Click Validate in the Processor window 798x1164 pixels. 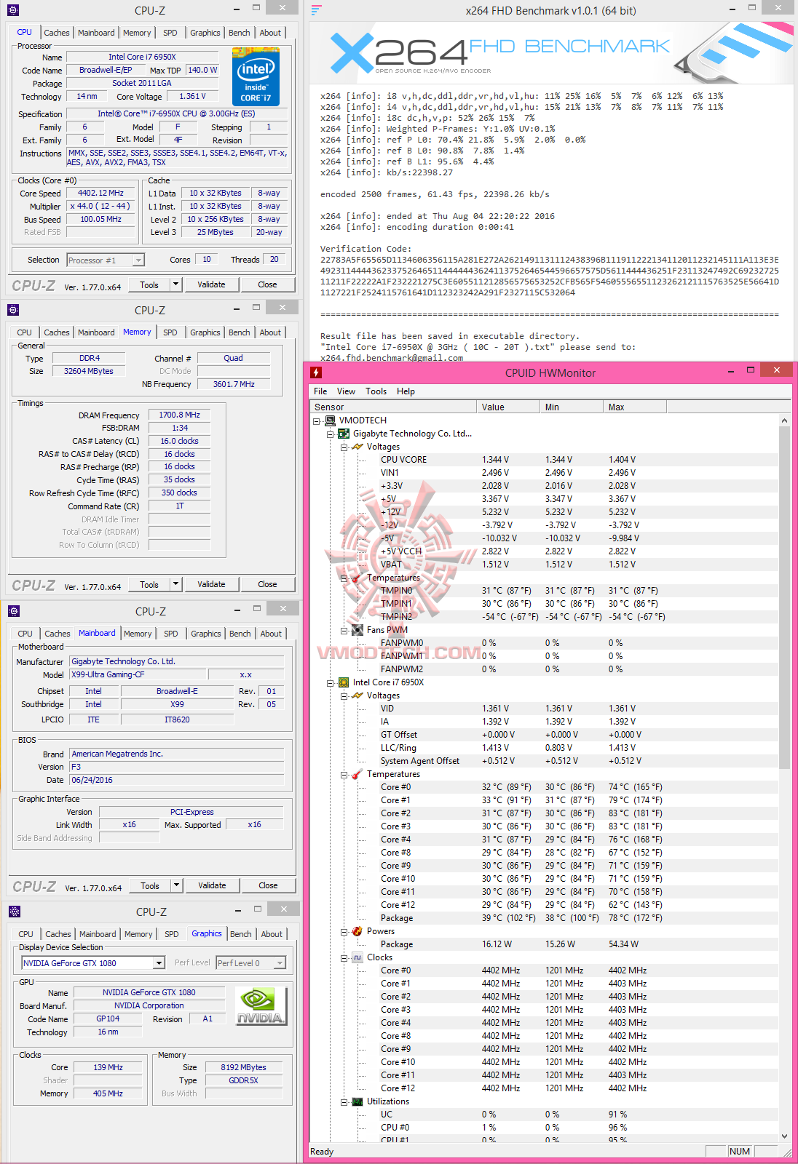click(x=211, y=284)
